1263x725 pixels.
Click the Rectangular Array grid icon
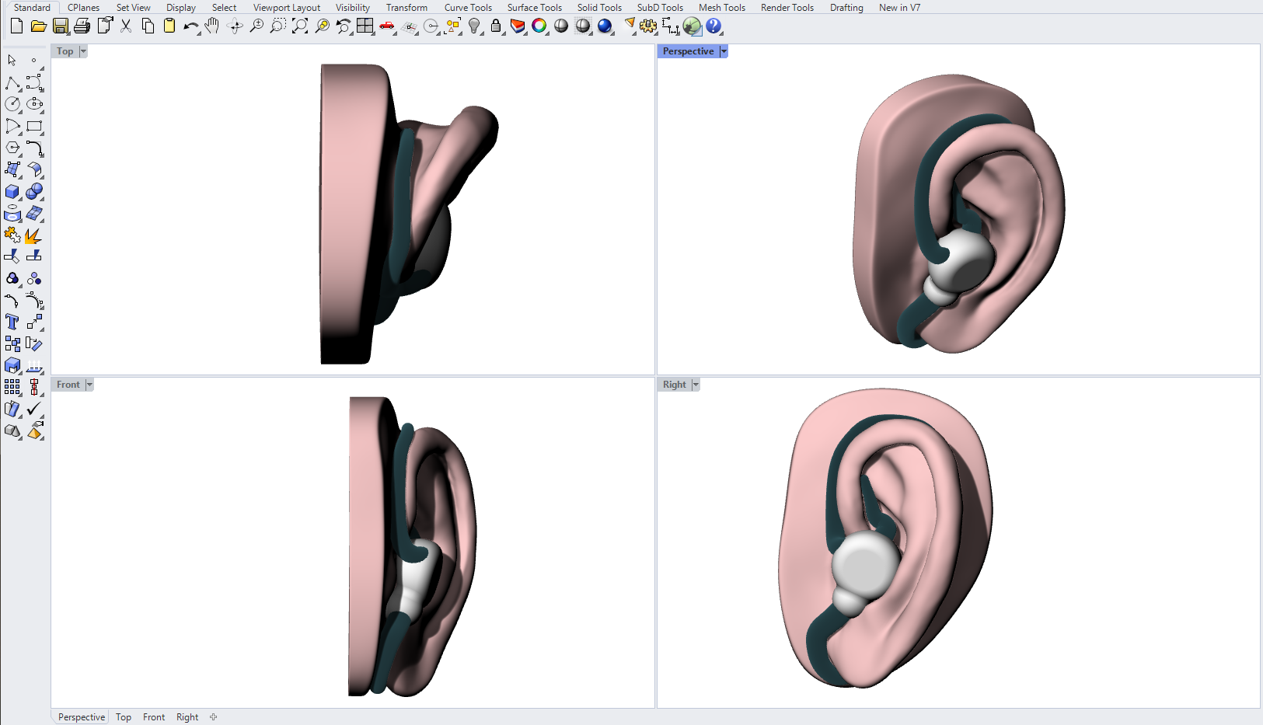[12, 387]
